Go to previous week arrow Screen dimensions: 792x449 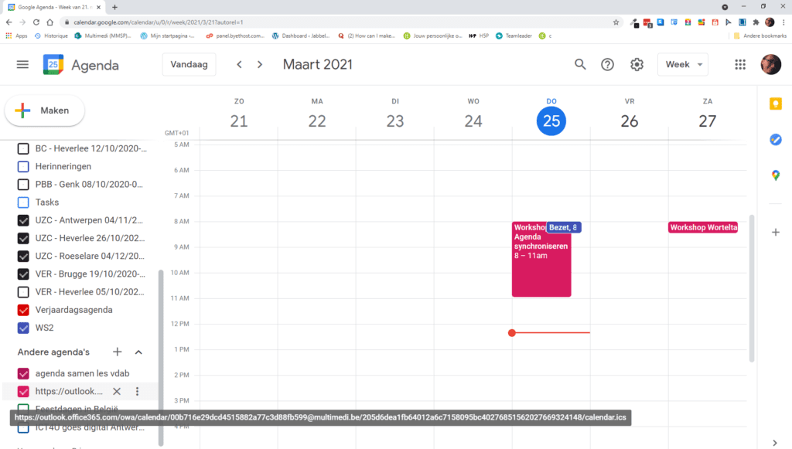click(x=240, y=65)
